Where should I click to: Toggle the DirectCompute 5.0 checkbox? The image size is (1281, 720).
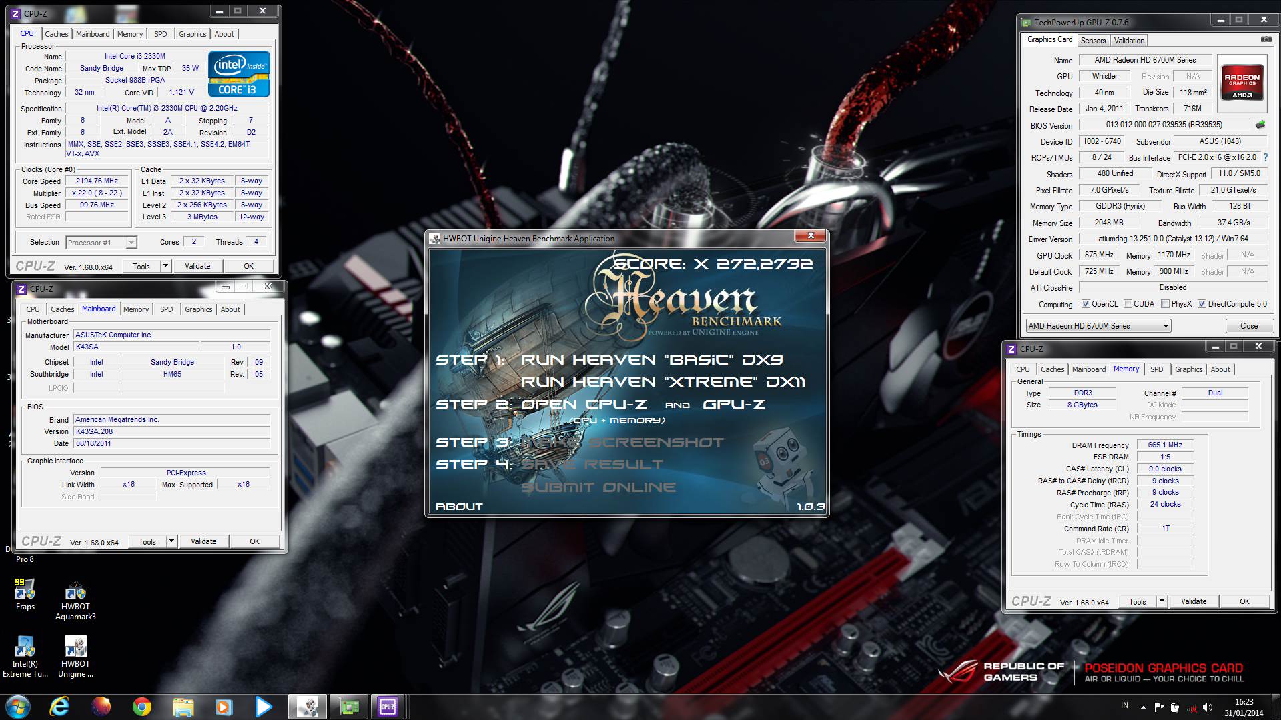click(x=1202, y=304)
